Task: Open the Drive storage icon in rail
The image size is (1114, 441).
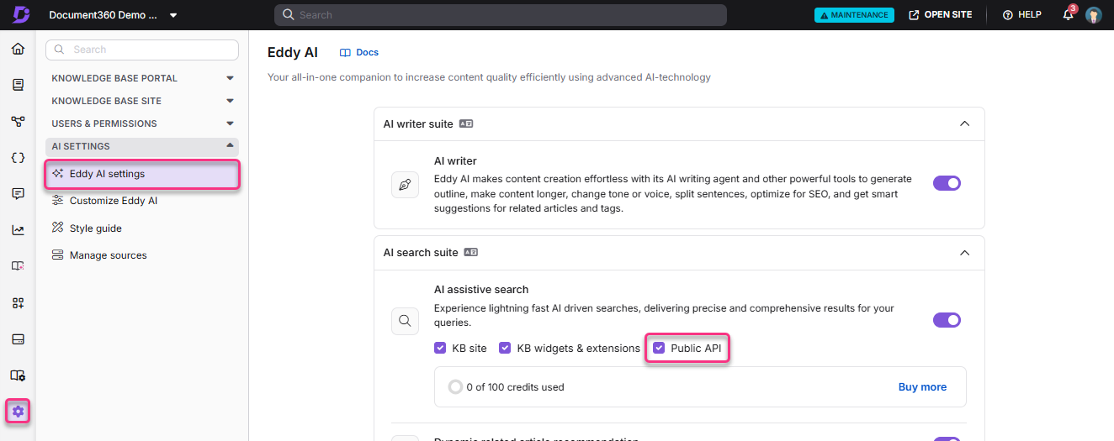Action: tap(18, 339)
